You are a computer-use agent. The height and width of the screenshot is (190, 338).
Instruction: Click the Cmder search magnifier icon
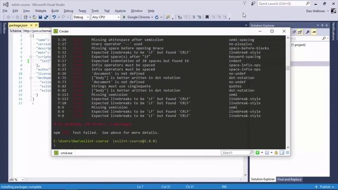tap(251, 153)
